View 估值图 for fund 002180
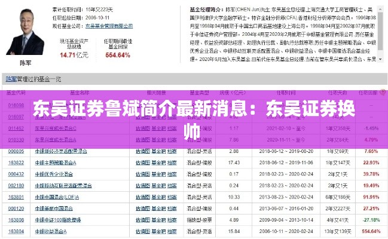Image resolution: width=388 pixels, height=239 pixels. [x=143, y=186]
